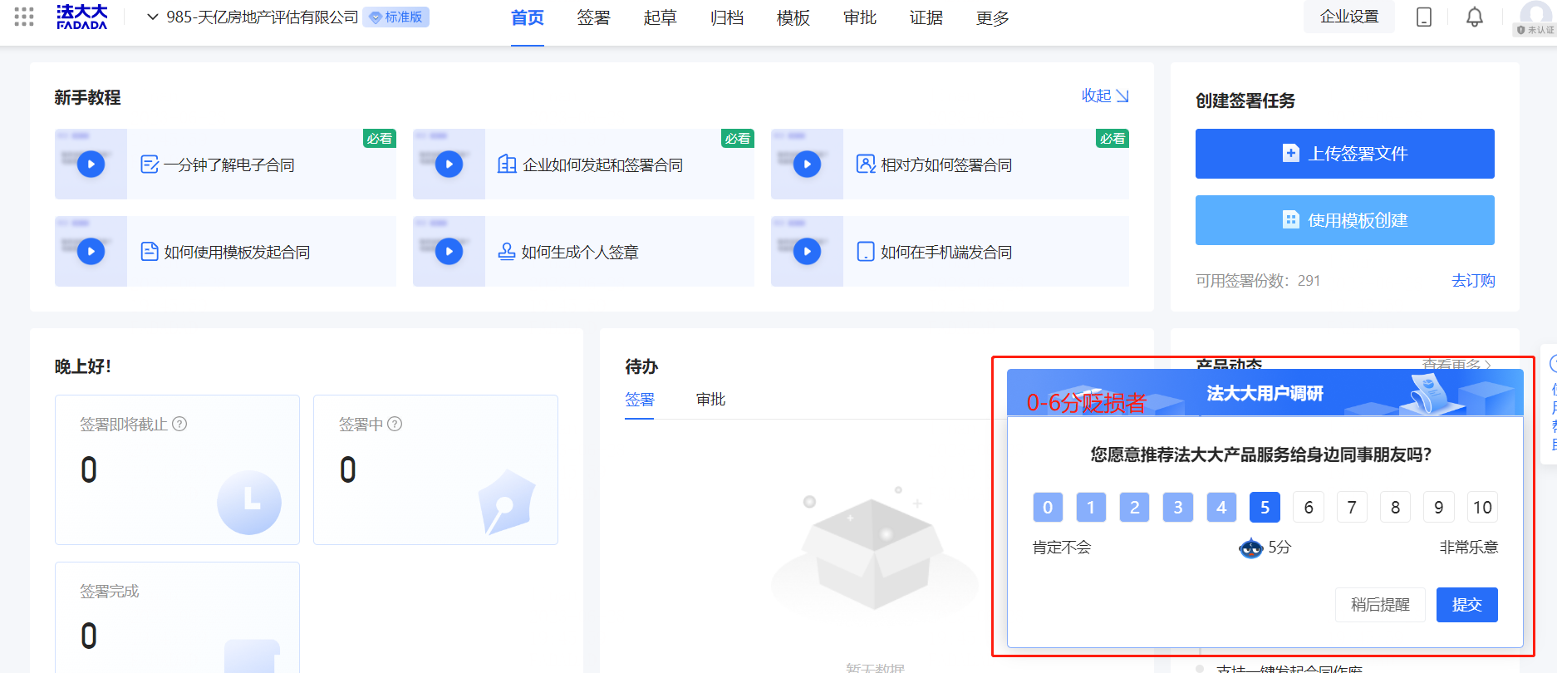Click 使用模板创建 button
The height and width of the screenshot is (673, 1557).
[x=1344, y=220]
